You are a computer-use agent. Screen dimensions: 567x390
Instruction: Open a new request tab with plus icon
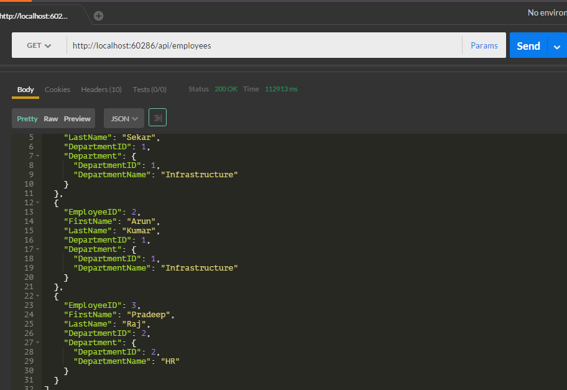(x=98, y=16)
